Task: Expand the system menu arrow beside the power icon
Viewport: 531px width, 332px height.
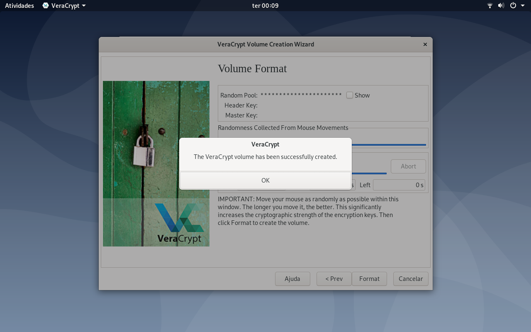Action: 523,6
